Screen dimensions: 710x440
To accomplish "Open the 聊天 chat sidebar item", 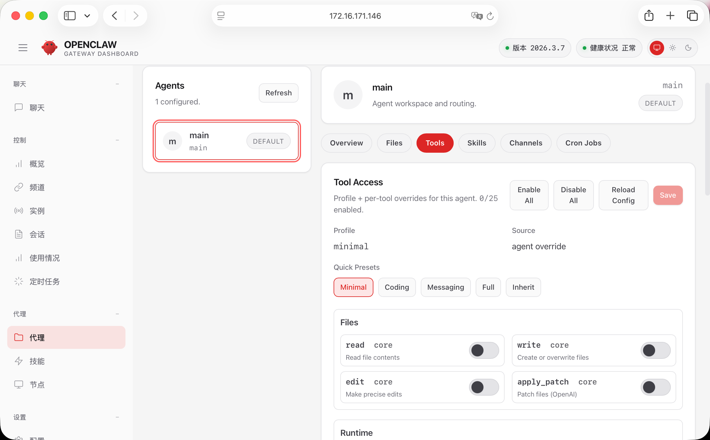I will pyautogui.click(x=37, y=108).
